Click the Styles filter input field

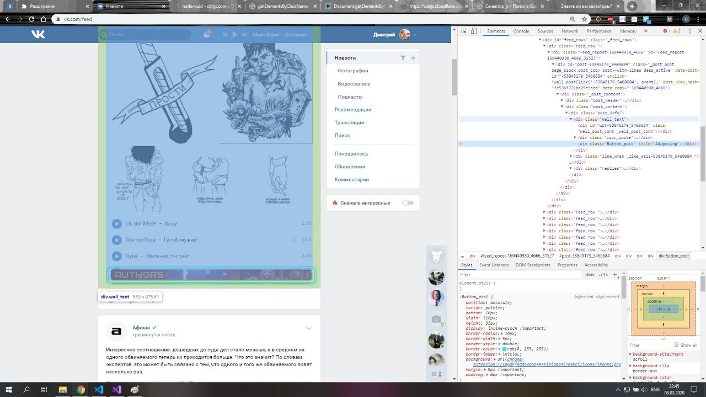[520, 275]
